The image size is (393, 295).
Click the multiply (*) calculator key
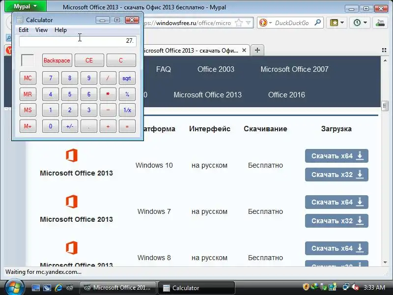[x=108, y=94]
